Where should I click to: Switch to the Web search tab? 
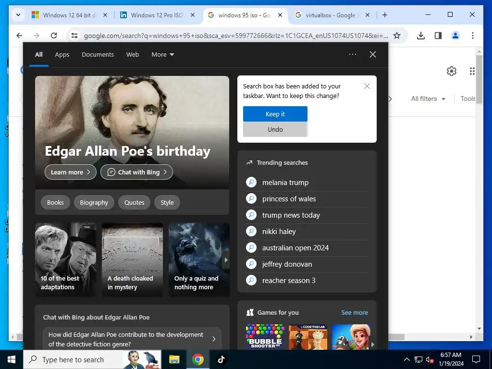click(133, 55)
